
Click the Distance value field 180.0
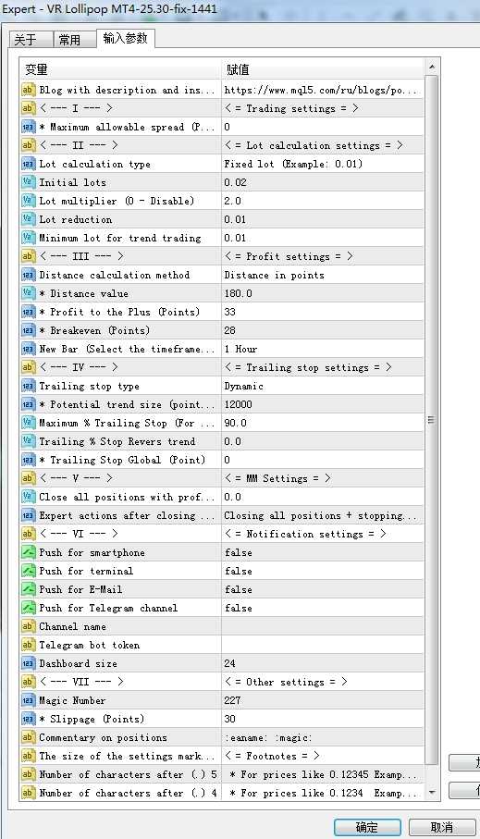click(323, 293)
